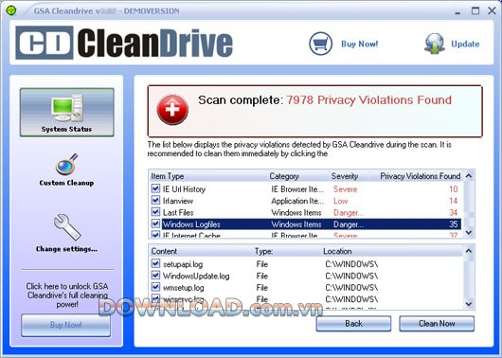The image size is (502, 358).
Task: Uncheck the WindowsUpdate.log checkbox
Action: click(155, 276)
